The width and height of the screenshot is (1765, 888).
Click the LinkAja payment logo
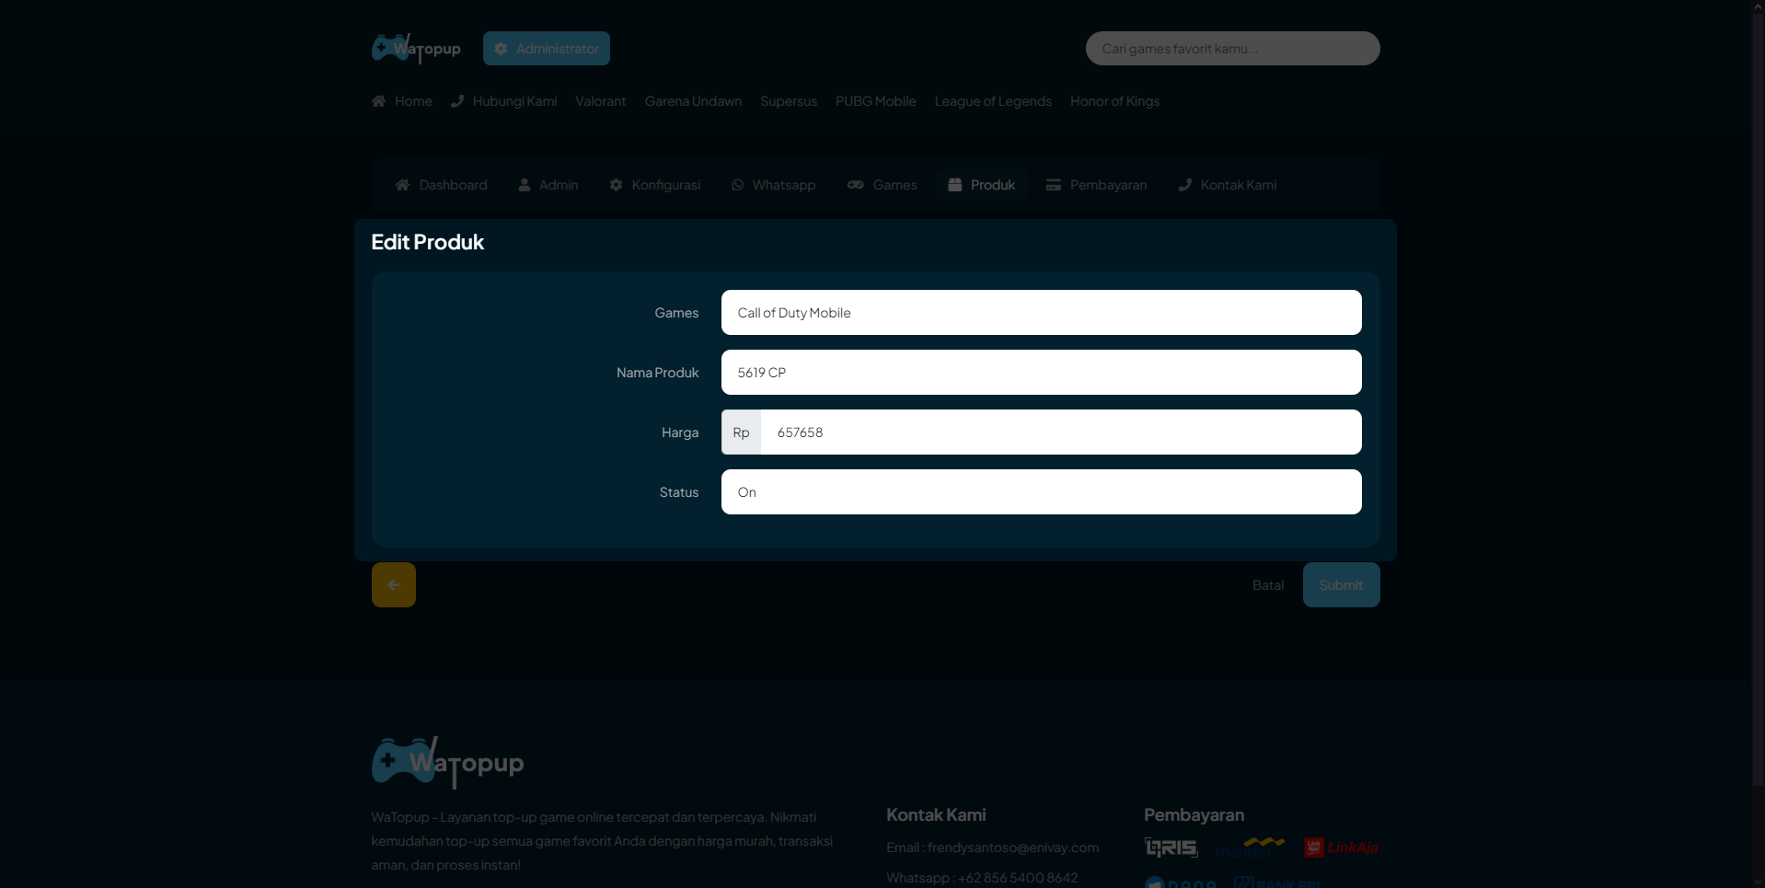1341,848
